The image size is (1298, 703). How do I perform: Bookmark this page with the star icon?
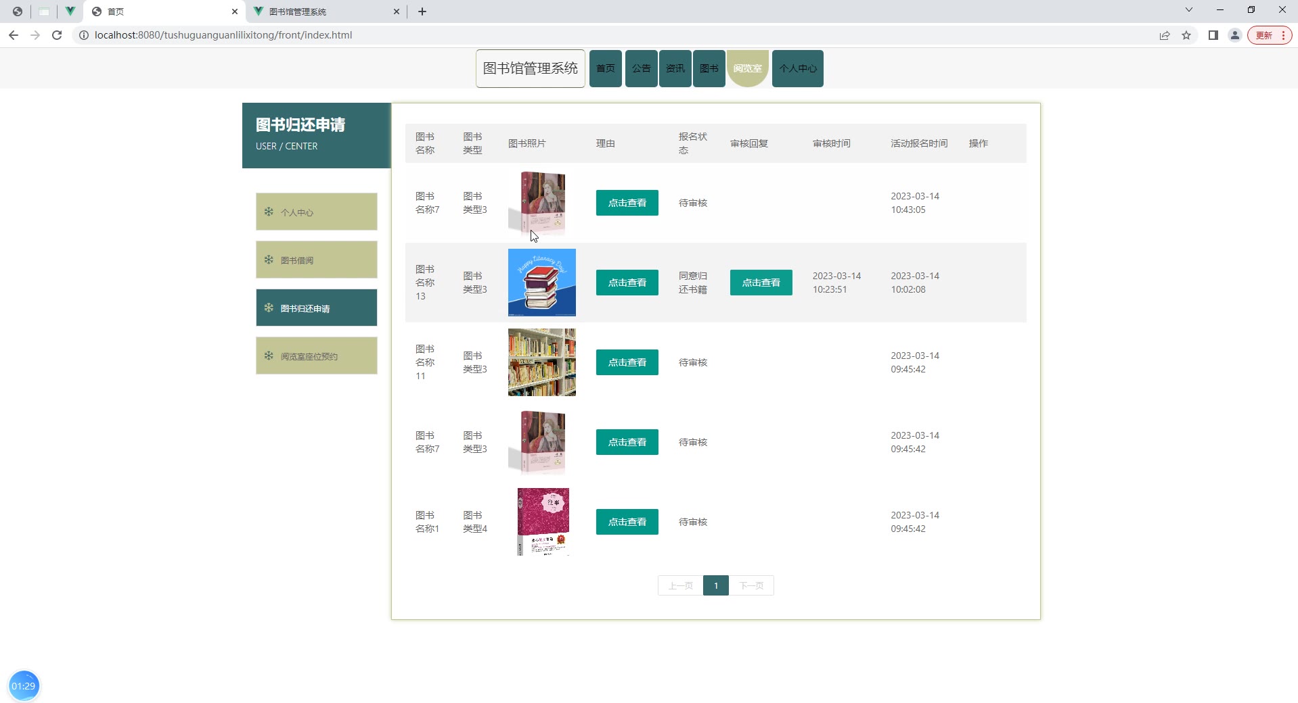(1186, 35)
